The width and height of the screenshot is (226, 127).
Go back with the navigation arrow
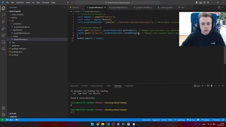click(68, 2)
